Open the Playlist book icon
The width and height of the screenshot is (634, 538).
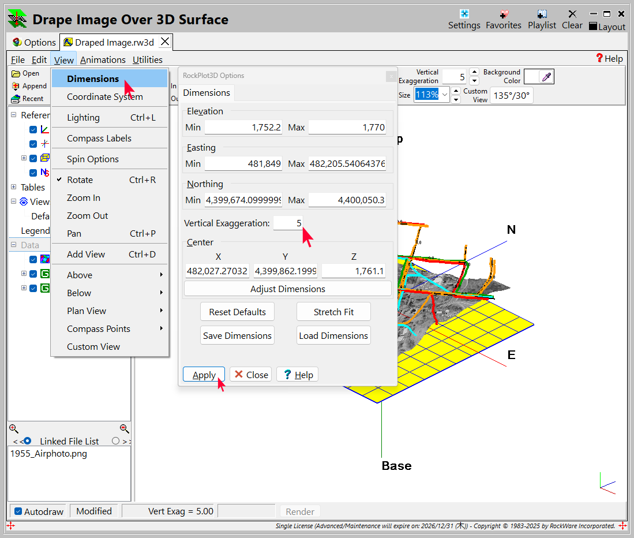[542, 14]
